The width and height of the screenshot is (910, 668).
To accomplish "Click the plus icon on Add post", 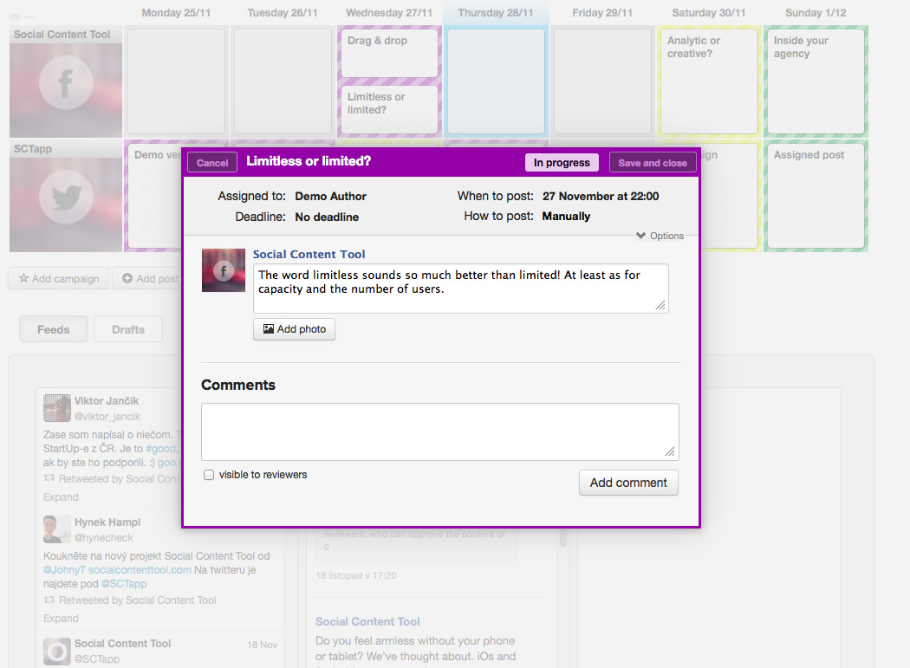I will coord(127,279).
